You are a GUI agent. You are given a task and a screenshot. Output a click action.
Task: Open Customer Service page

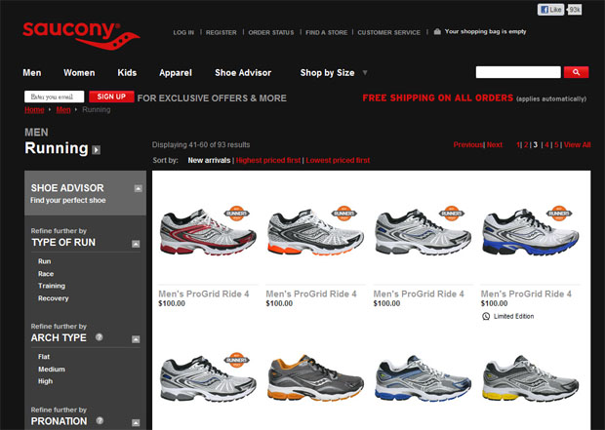[x=389, y=32]
